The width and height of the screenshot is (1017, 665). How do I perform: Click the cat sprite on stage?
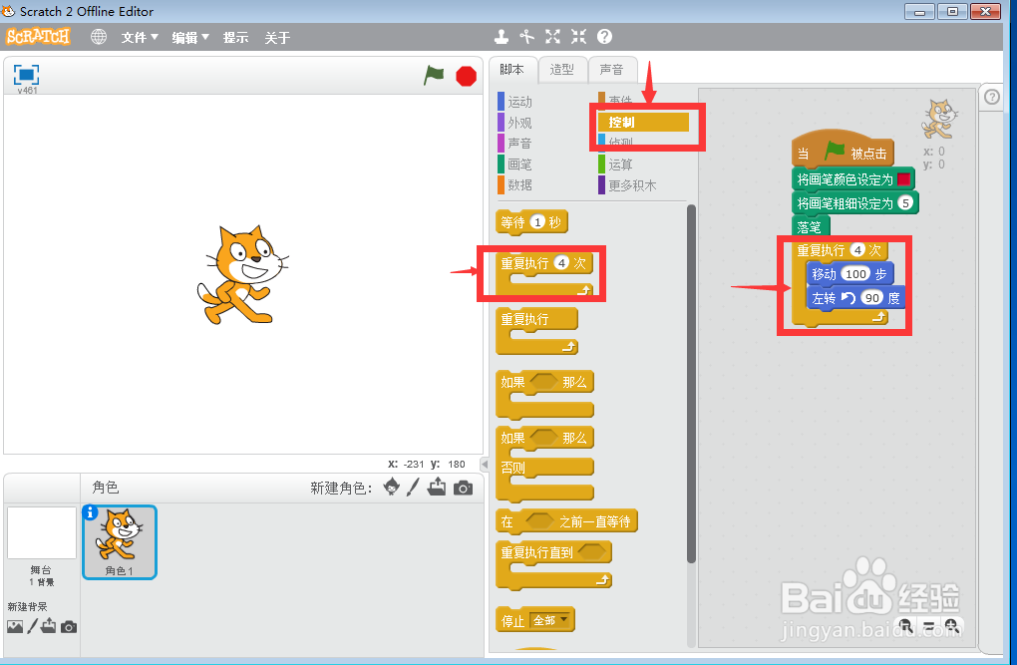242,274
